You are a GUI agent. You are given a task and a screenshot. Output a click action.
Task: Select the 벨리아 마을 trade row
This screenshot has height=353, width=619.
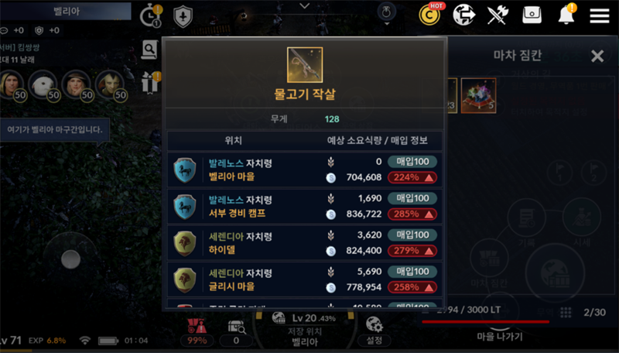point(305,170)
